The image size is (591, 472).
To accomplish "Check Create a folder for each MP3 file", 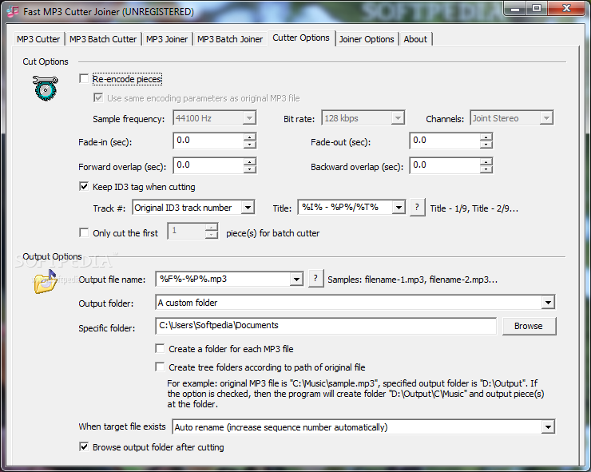I will (160, 349).
